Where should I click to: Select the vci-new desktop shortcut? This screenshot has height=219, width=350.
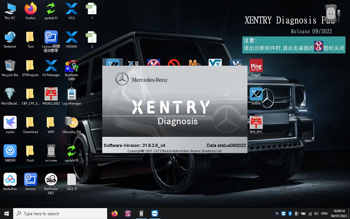click(x=51, y=153)
